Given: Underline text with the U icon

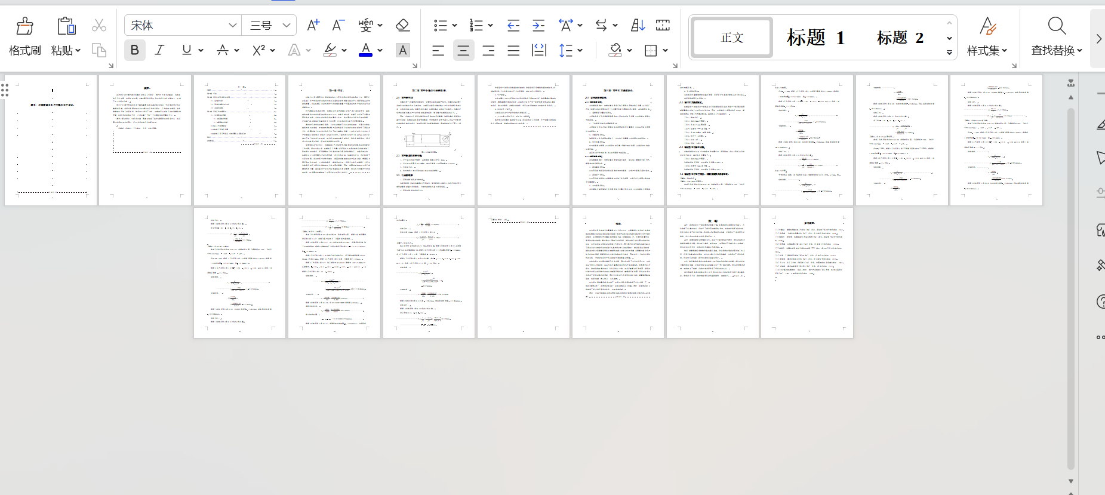Looking at the screenshot, I should 187,50.
